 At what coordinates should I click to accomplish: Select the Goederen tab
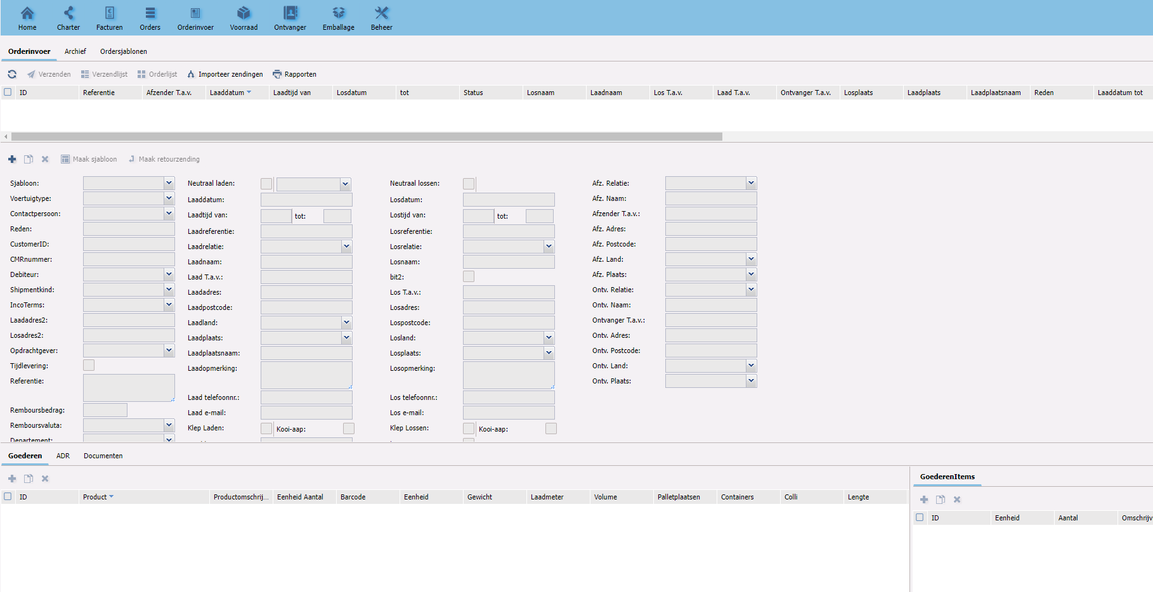tap(25, 456)
